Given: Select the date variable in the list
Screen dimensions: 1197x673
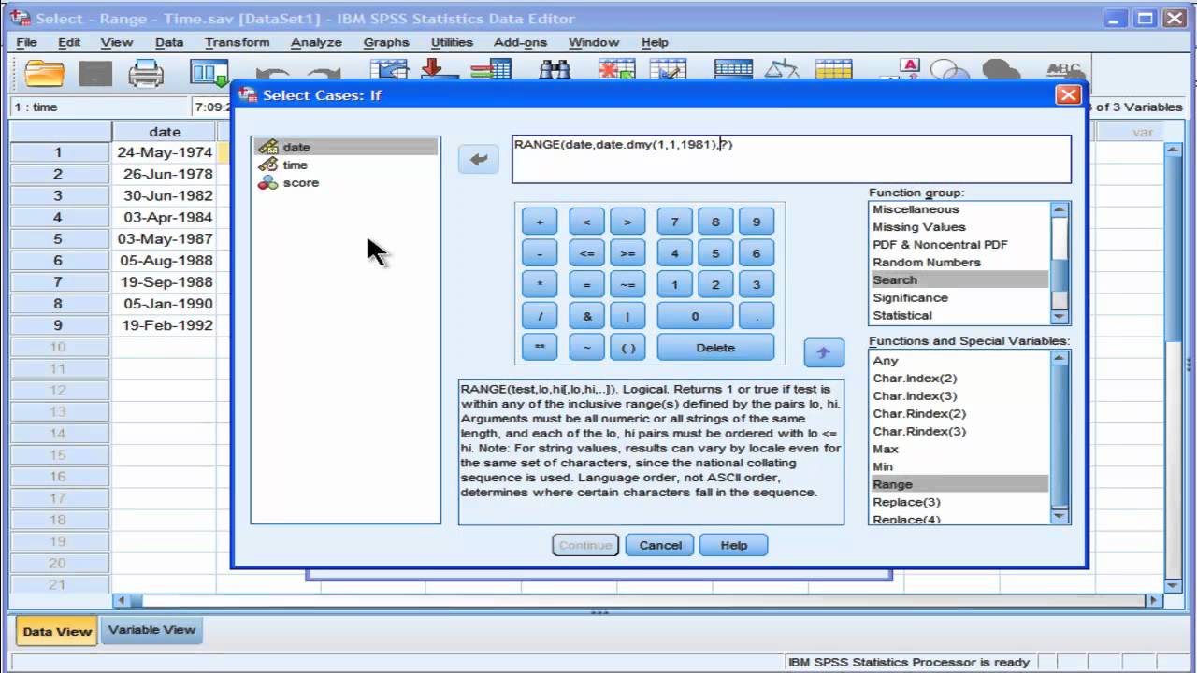Looking at the screenshot, I should click(345, 147).
